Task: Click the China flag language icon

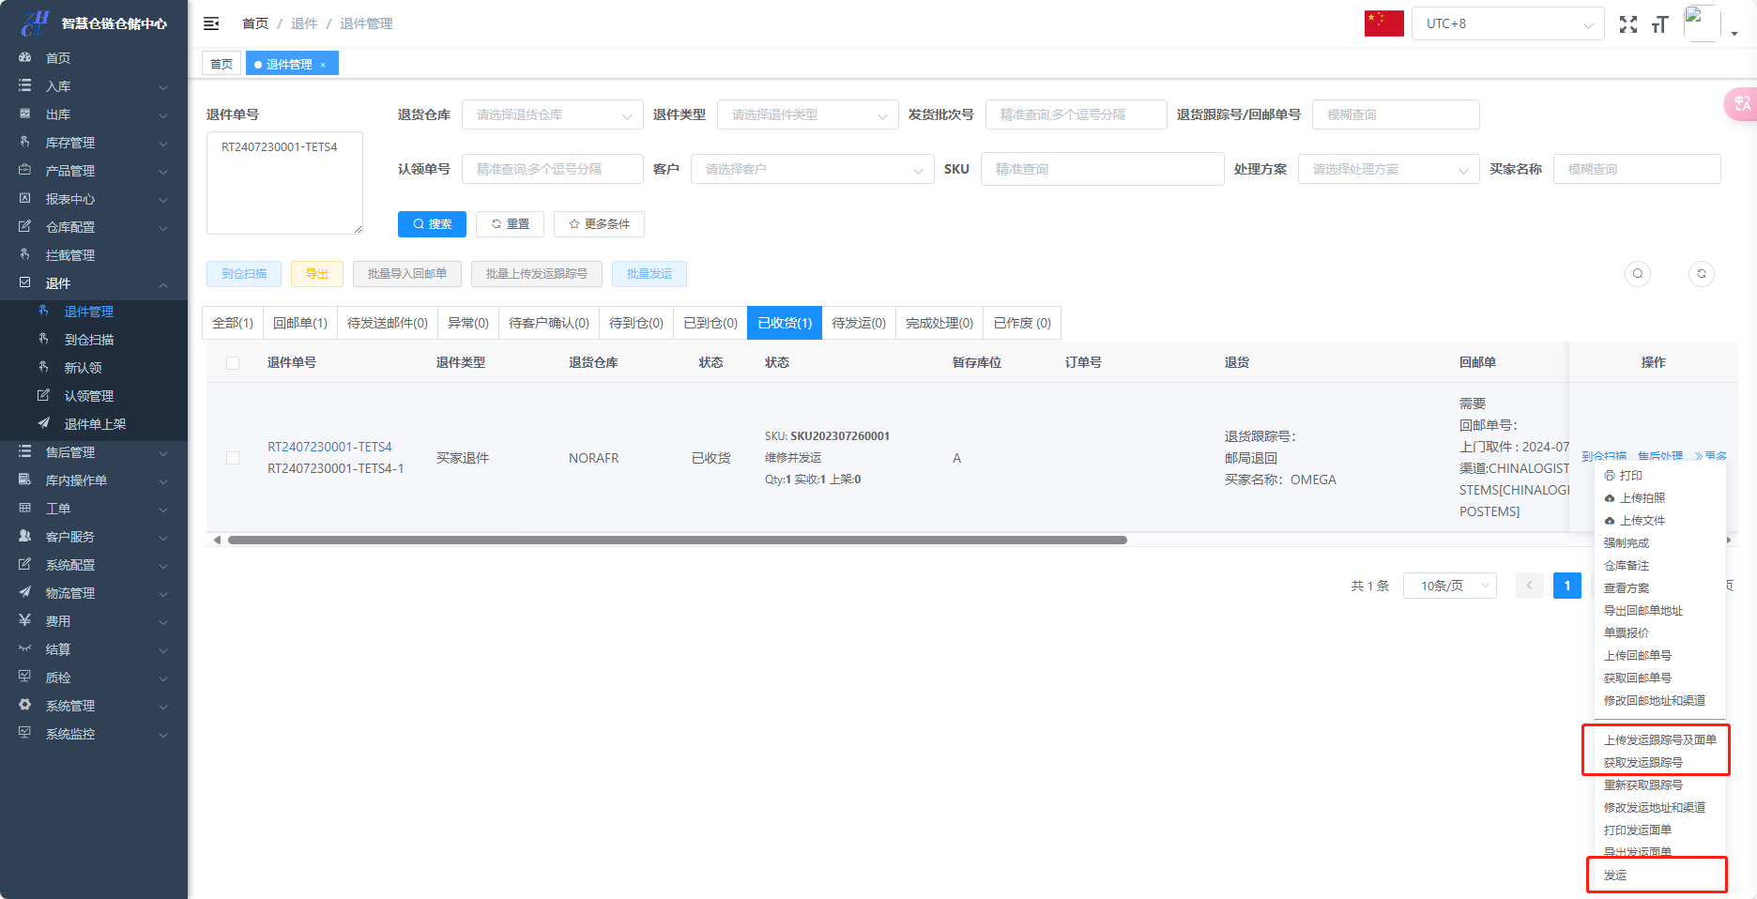Action: point(1383,23)
